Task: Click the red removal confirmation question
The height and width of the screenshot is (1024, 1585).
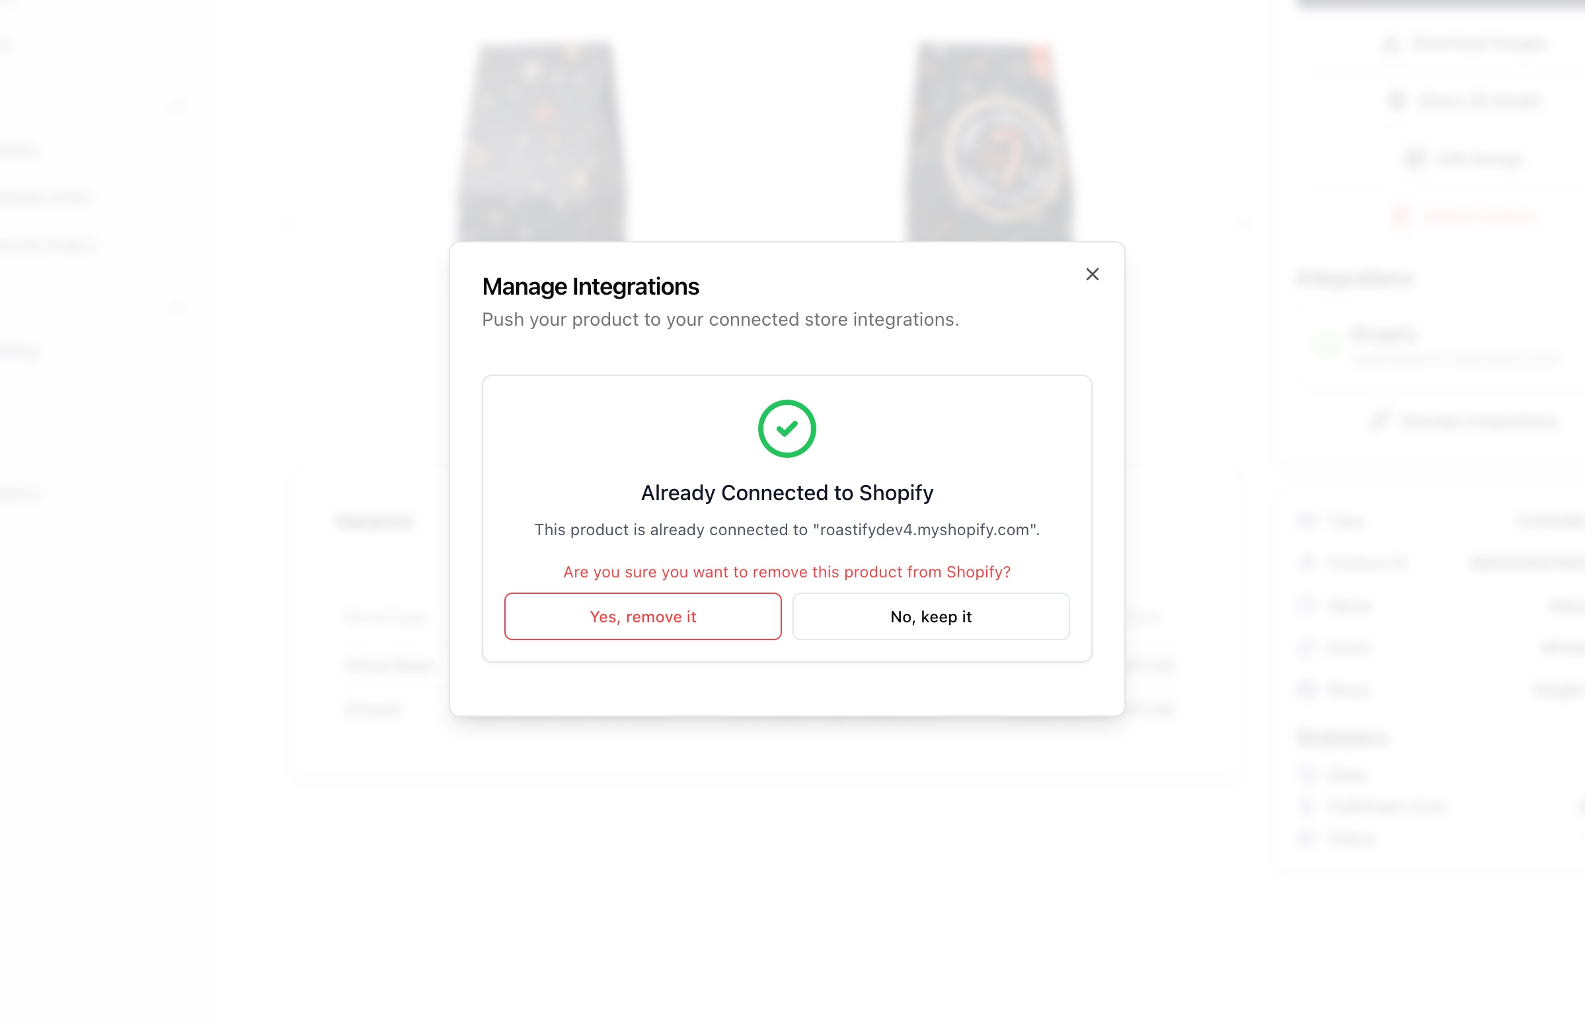Action: (787, 572)
